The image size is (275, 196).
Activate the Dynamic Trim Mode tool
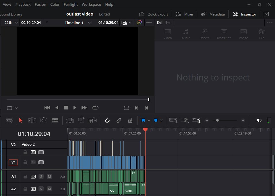[x=44, y=120]
